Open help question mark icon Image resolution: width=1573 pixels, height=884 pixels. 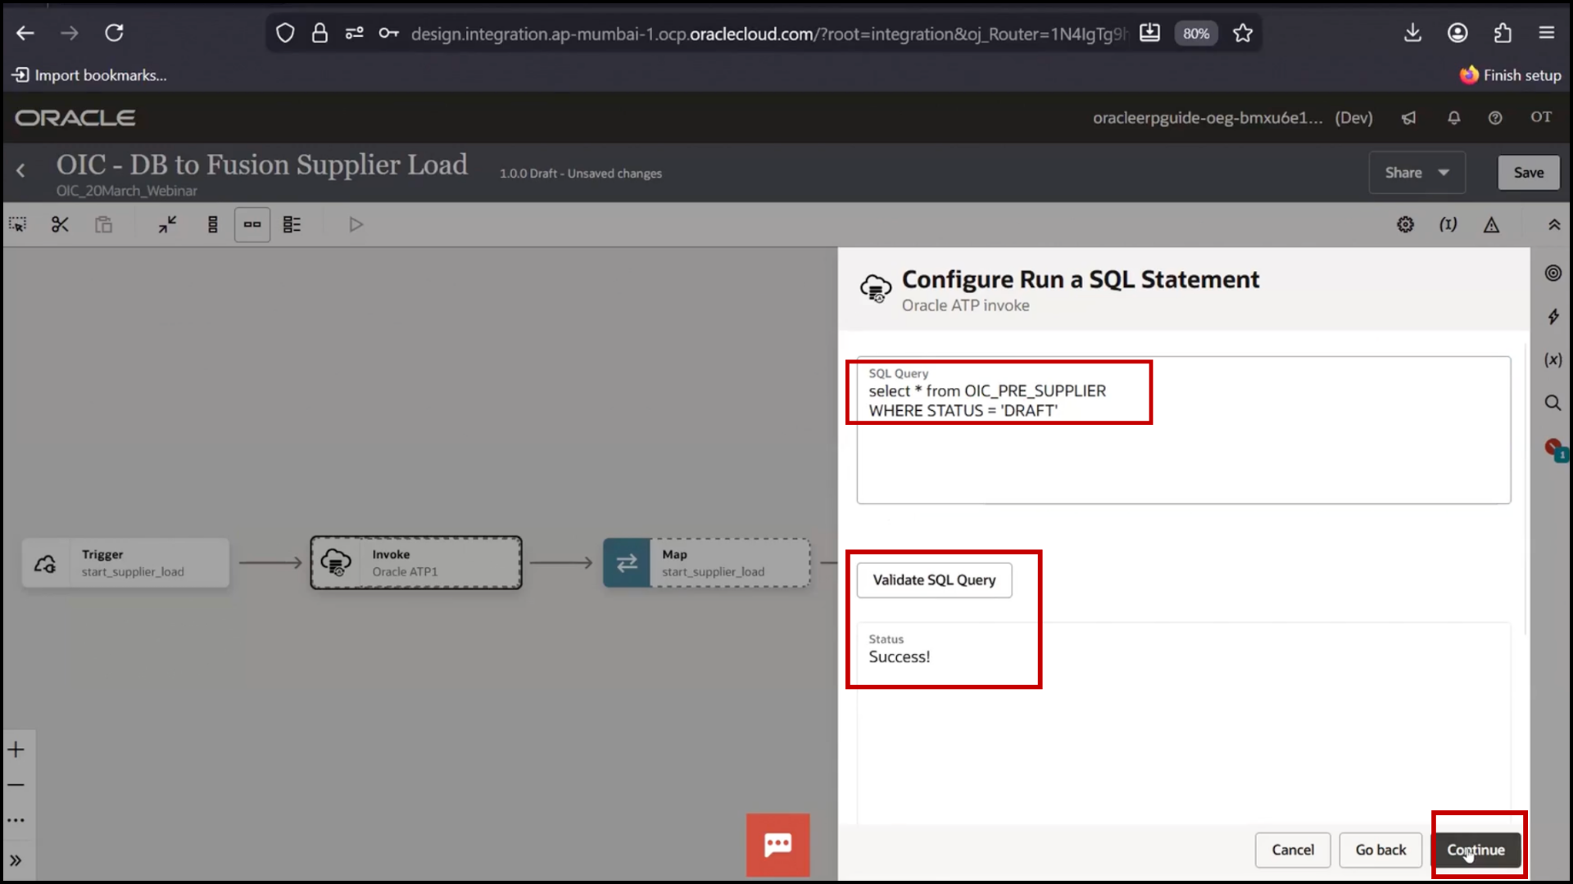1495,118
